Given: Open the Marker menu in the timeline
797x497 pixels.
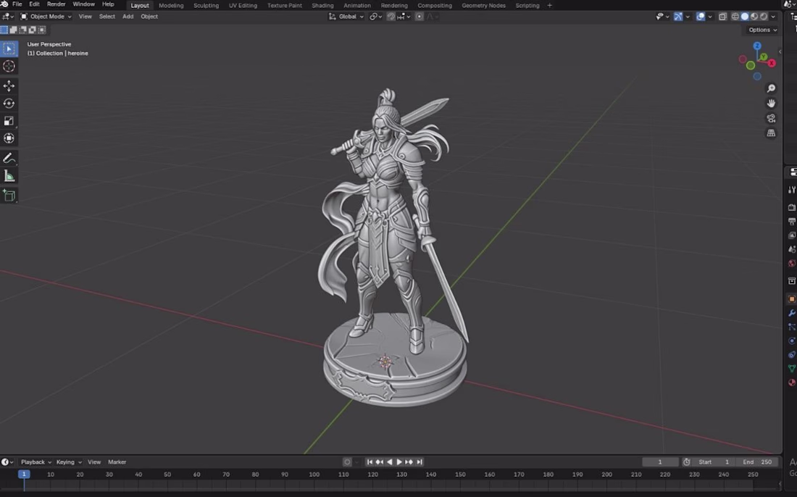Looking at the screenshot, I should 117,462.
